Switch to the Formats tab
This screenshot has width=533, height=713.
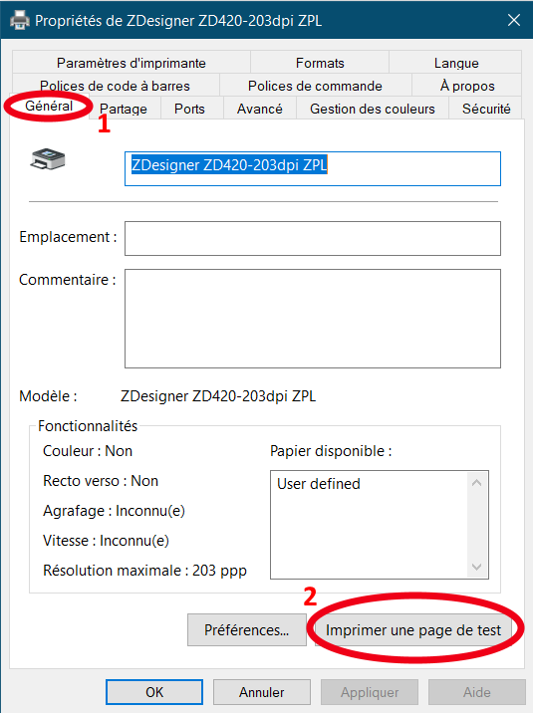point(320,63)
